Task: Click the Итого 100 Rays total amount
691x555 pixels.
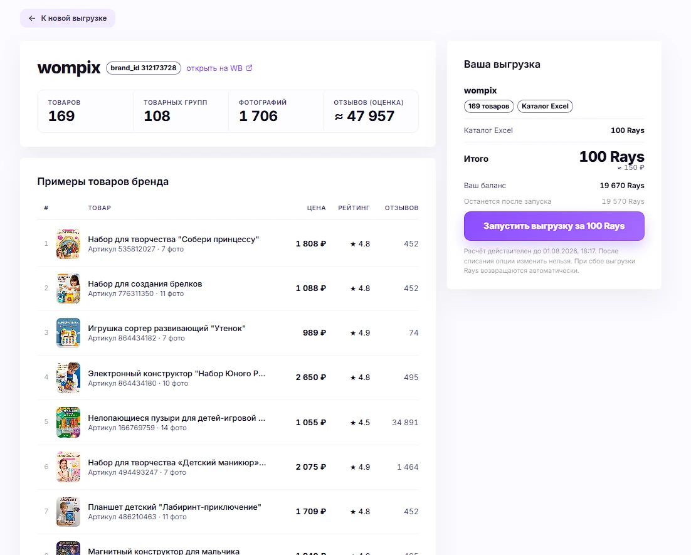Action: point(611,157)
